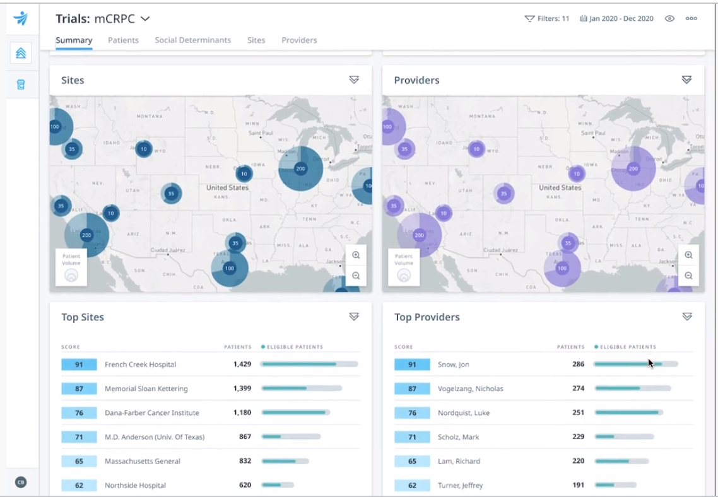The width and height of the screenshot is (718, 497).
Task: Select the 200 cluster near Chicago on Sites map
Action: click(x=300, y=168)
